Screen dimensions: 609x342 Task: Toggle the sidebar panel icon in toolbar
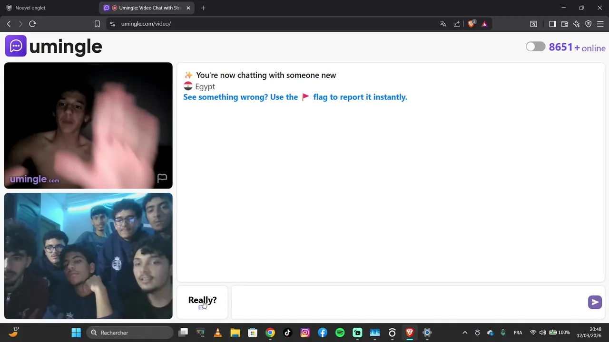click(x=552, y=24)
